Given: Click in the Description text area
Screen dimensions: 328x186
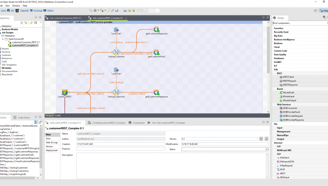Looking at the screenshot, I should pyautogui.click(x=171, y=166).
